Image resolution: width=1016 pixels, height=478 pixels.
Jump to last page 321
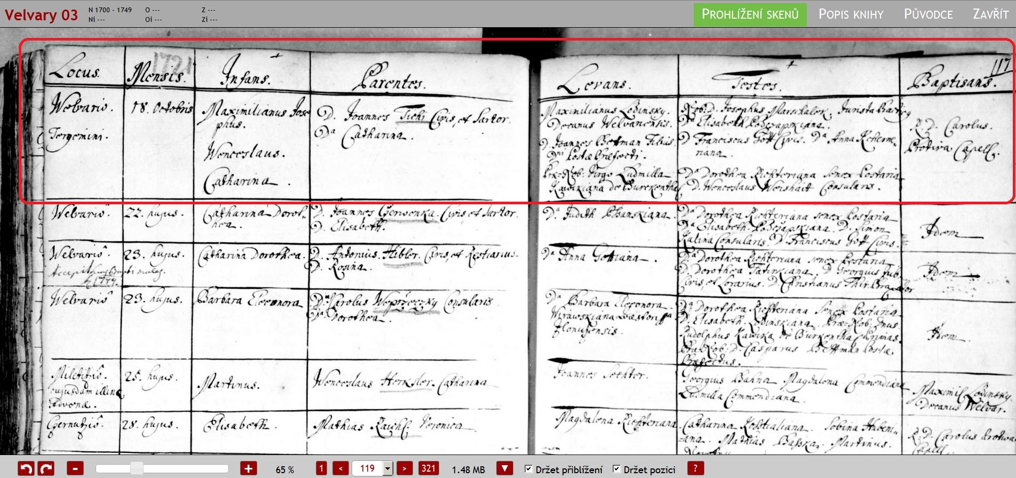428,468
